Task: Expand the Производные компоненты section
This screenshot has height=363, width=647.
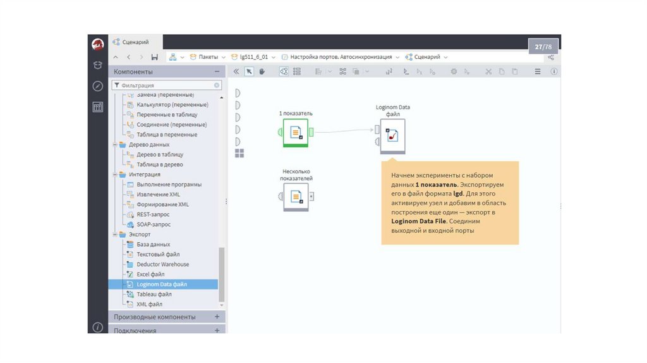Action: point(217,316)
